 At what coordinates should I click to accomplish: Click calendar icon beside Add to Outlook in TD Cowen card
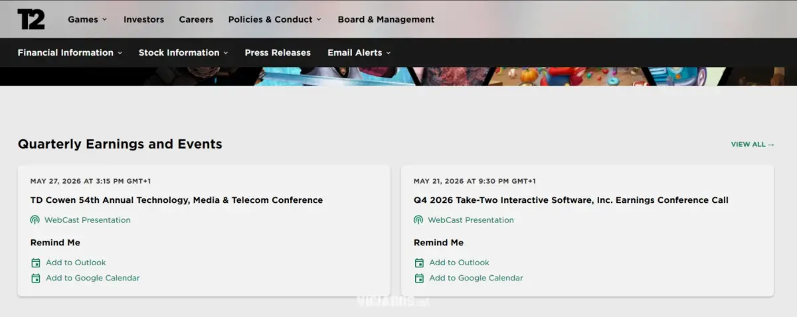(36, 263)
